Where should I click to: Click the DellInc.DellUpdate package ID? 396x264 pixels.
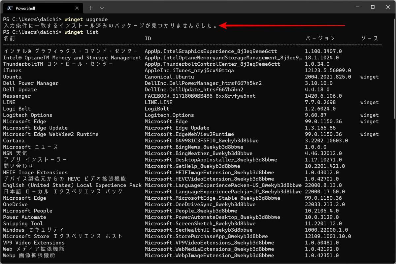194,90
